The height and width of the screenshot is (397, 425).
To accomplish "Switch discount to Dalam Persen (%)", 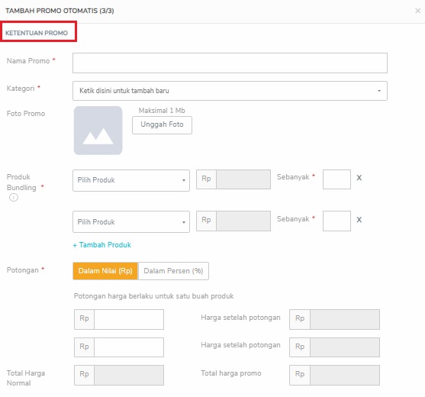I will [173, 271].
